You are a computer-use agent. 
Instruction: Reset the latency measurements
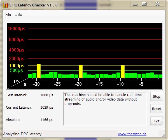click(157, 109)
